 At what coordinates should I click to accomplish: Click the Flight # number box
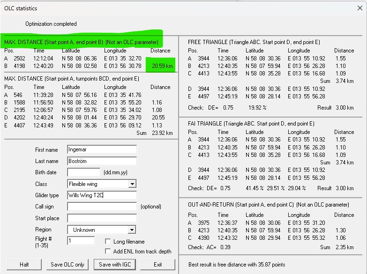pyautogui.click(x=81, y=241)
